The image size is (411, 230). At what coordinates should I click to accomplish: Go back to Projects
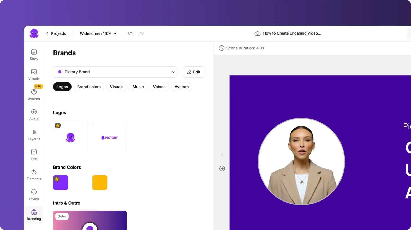point(56,33)
